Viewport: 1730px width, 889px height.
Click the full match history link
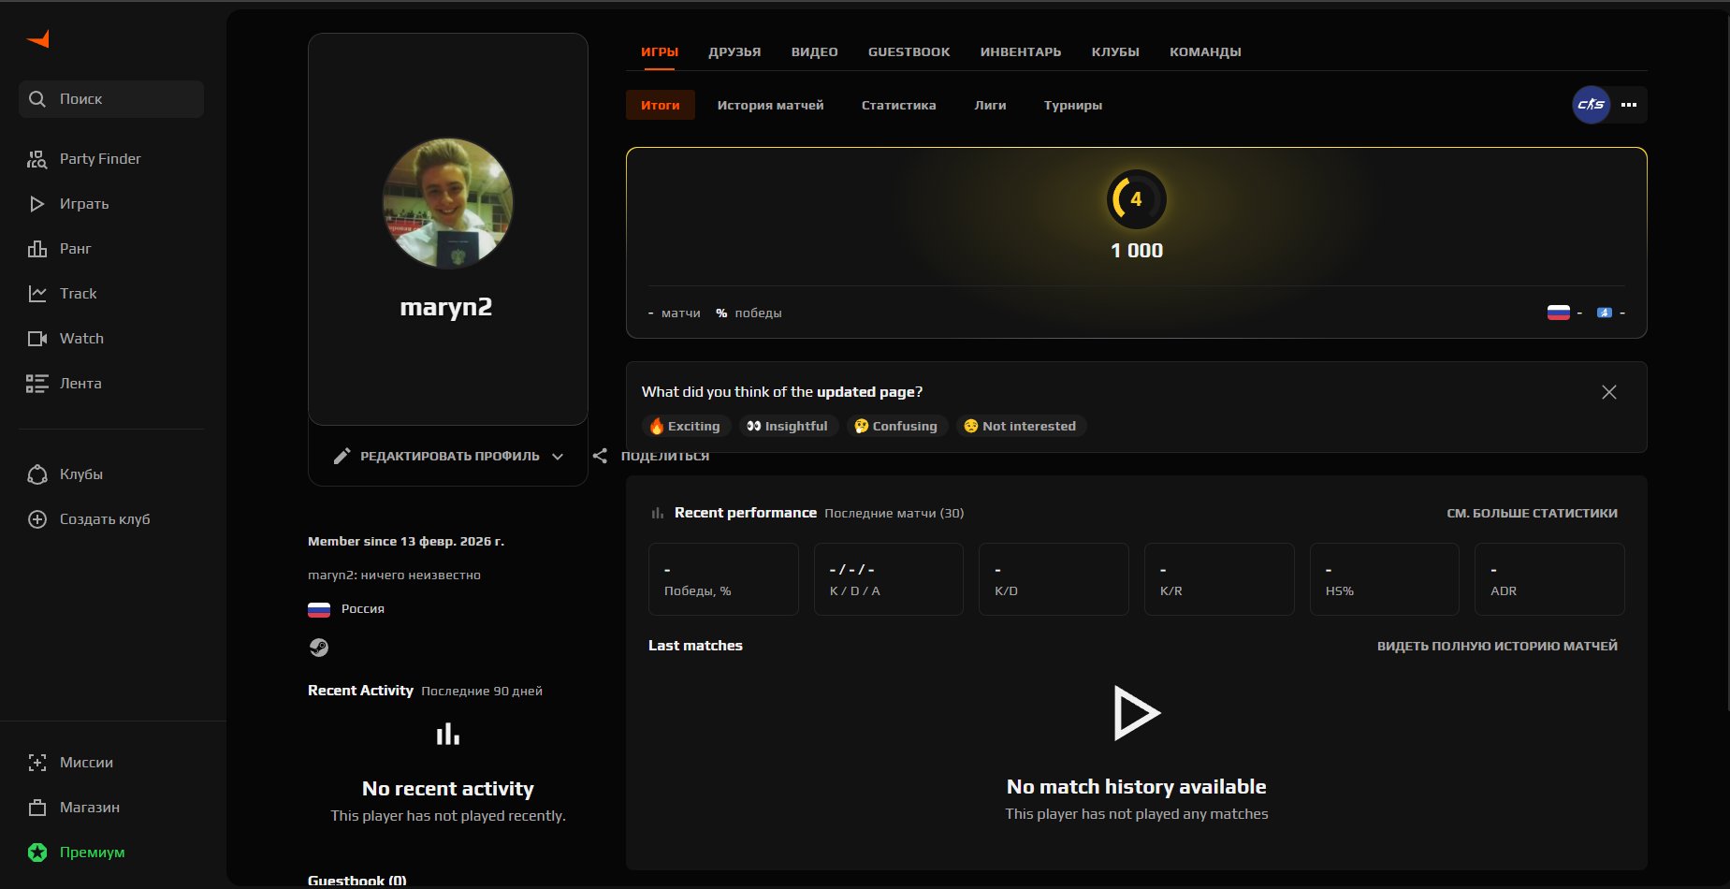pos(1496,647)
